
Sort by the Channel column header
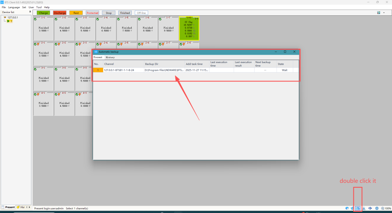pos(124,64)
